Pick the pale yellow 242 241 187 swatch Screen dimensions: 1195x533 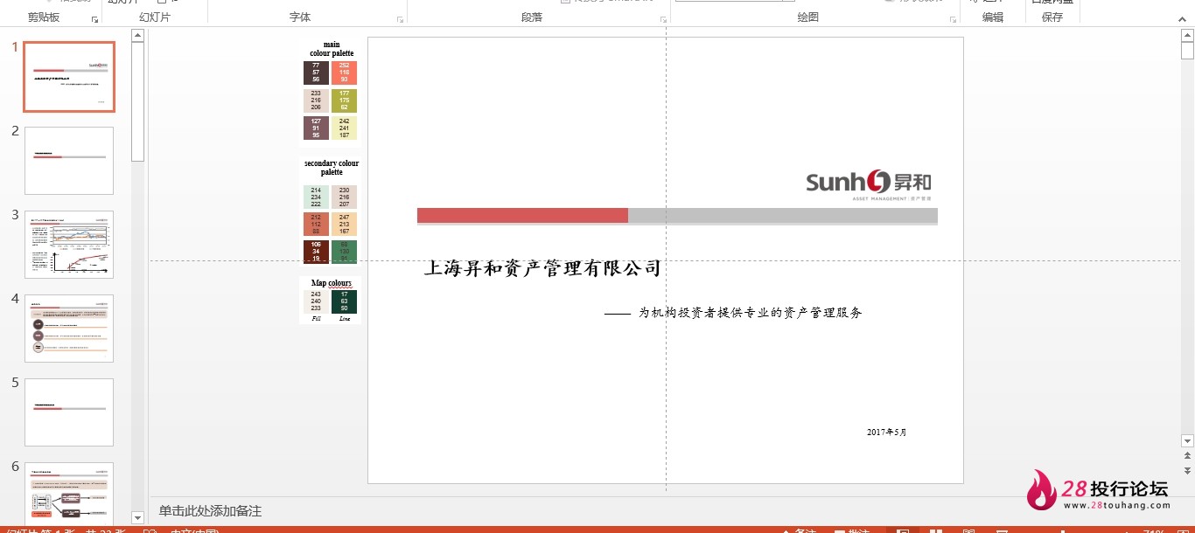[344, 128]
